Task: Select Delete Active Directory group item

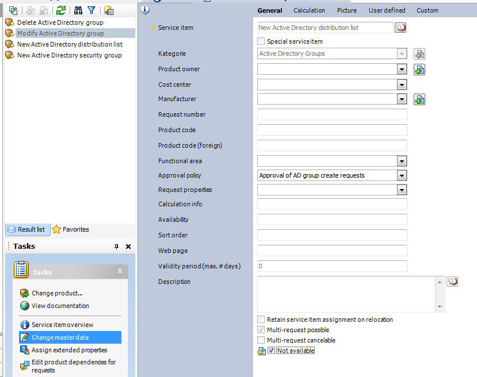Action: coord(60,22)
